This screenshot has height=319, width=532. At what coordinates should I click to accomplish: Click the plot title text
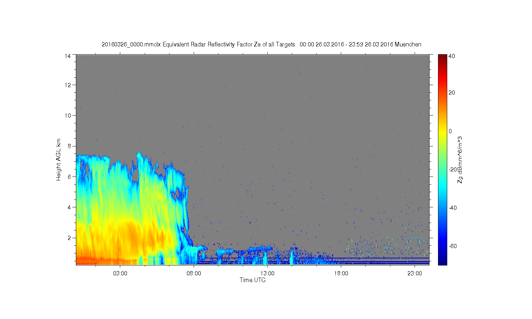[261, 45]
